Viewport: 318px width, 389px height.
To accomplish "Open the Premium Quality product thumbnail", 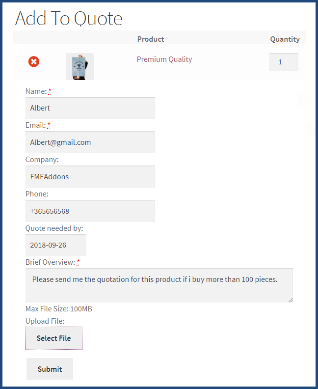I will point(79,66).
